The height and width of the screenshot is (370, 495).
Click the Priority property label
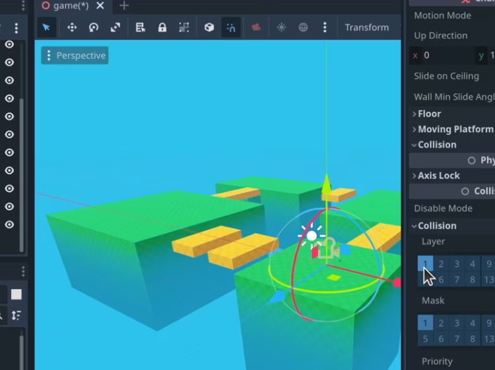click(437, 361)
